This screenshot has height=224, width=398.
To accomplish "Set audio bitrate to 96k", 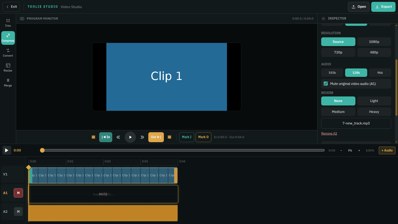I will click(x=380, y=72).
